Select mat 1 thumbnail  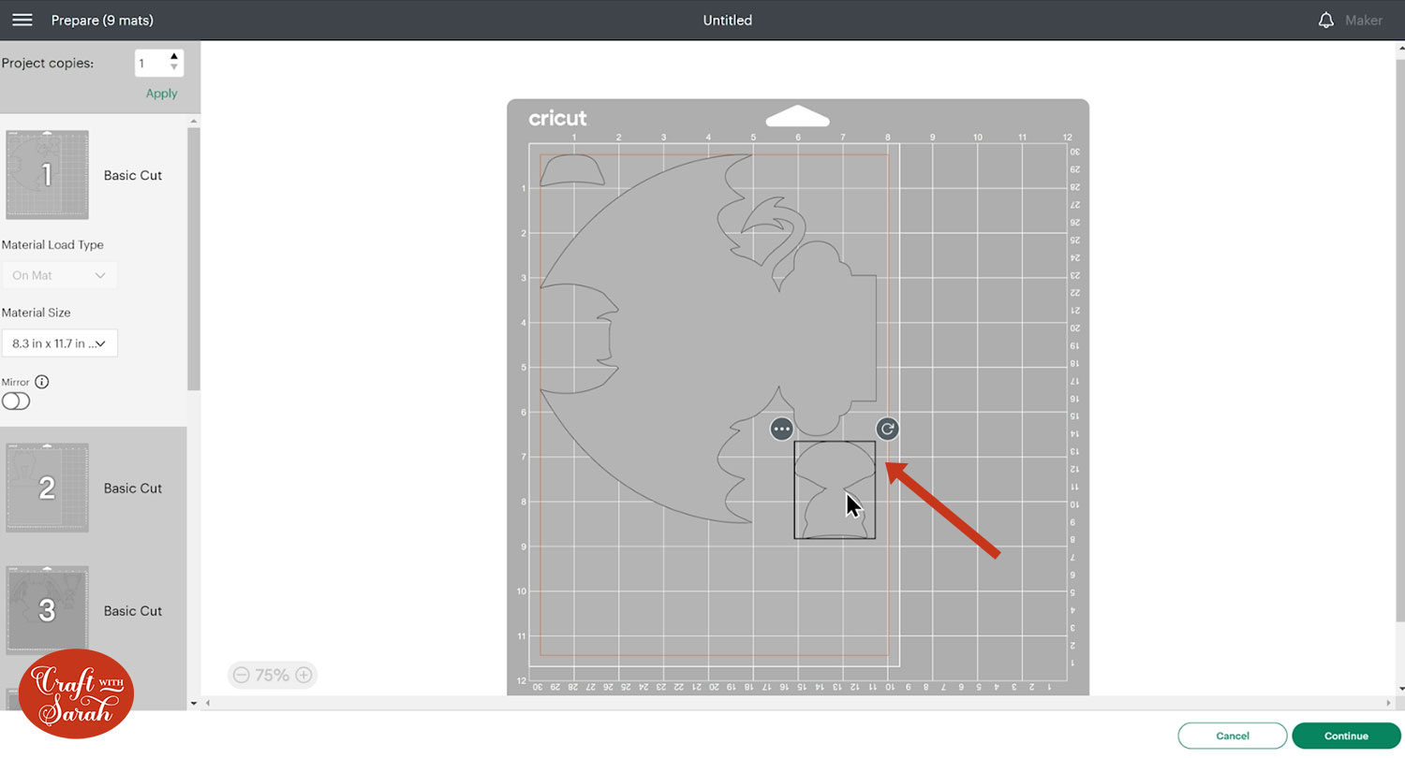point(47,175)
